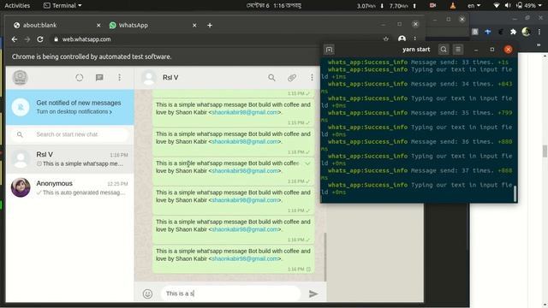Open Terminal app menu in top bar

click(63, 6)
